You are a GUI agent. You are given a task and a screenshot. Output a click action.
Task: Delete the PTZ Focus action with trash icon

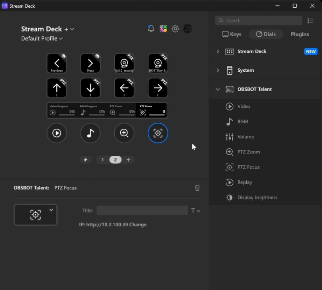197,188
